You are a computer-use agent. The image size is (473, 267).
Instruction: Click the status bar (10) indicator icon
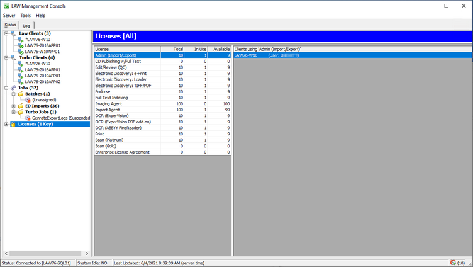click(454, 262)
